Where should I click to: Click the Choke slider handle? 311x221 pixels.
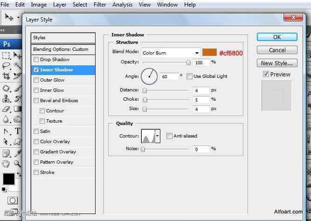point(145,100)
